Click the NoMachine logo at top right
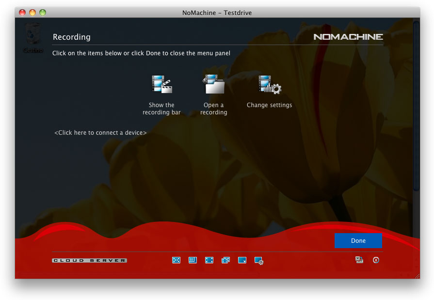 tap(348, 37)
